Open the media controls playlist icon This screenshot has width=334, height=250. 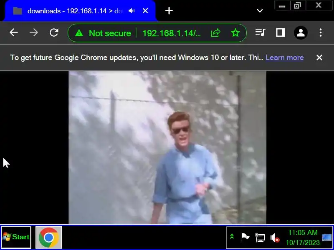pyautogui.click(x=260, y=33)
